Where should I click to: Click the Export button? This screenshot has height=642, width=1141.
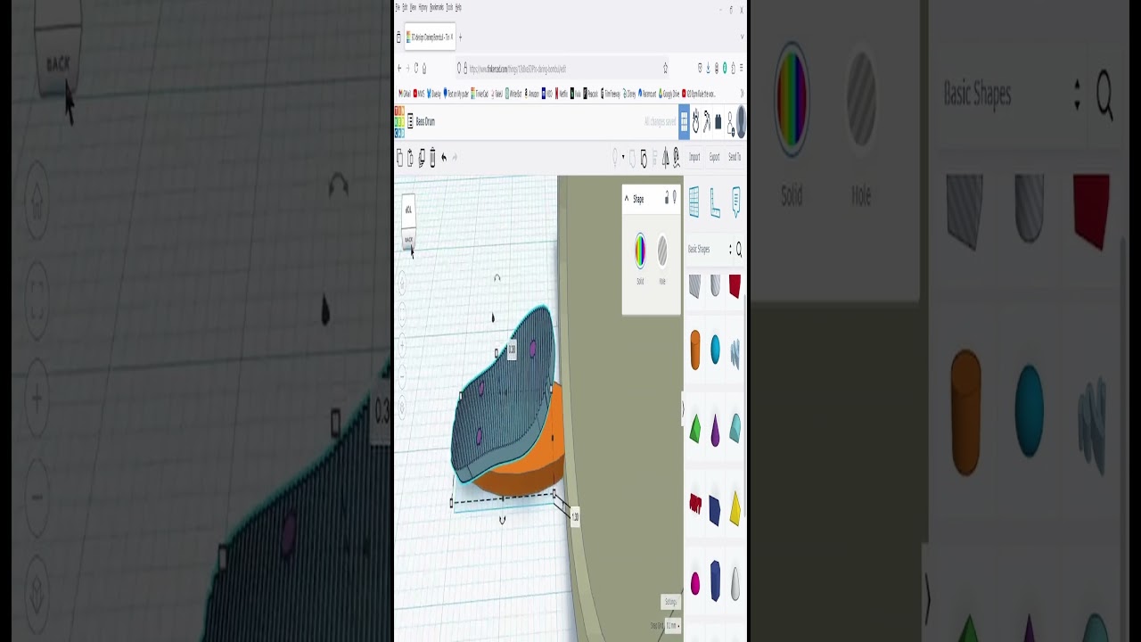714,157
